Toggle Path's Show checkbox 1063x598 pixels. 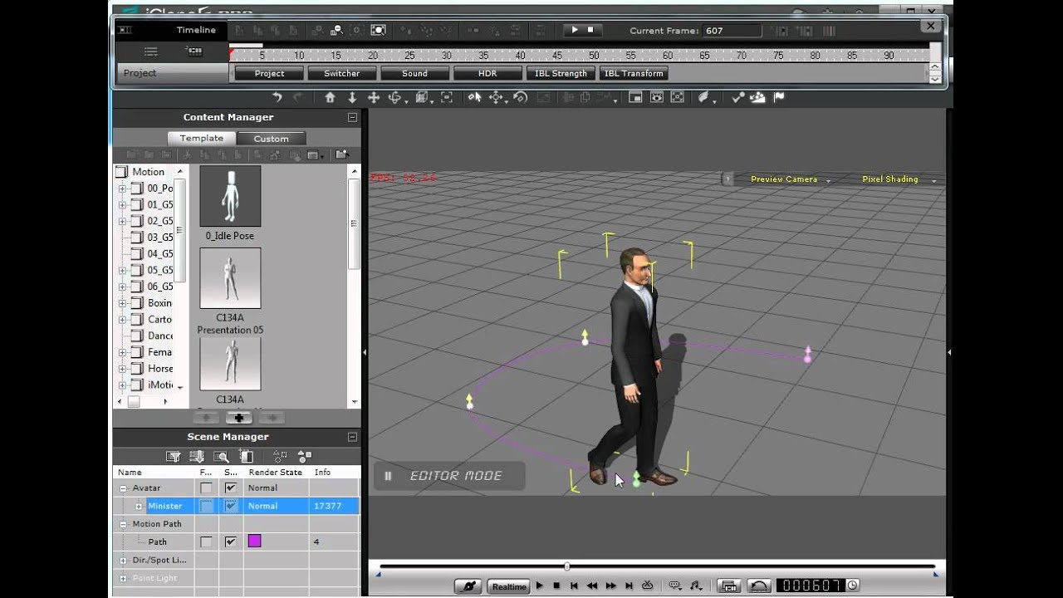click(x=230, y=542)
